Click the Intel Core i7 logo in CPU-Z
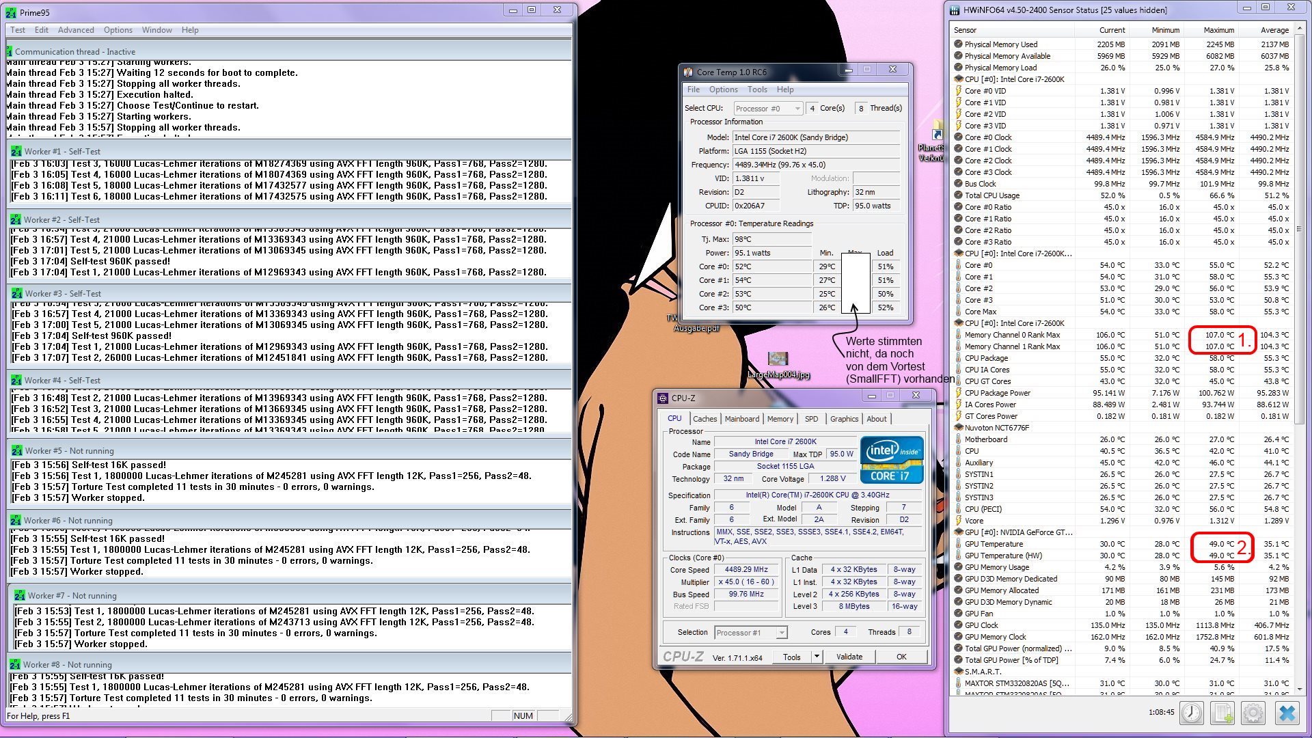1312x738 pixels. click(x=892, y=460)
